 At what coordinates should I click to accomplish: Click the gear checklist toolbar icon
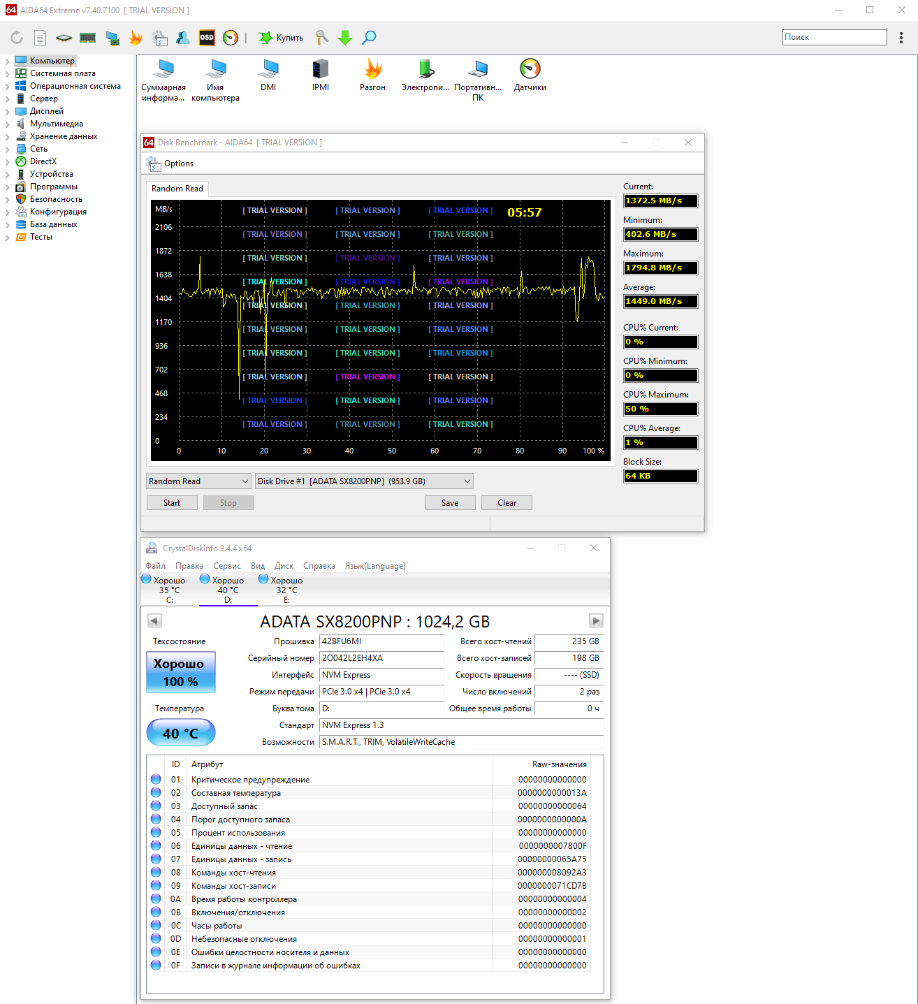(160, 38)
